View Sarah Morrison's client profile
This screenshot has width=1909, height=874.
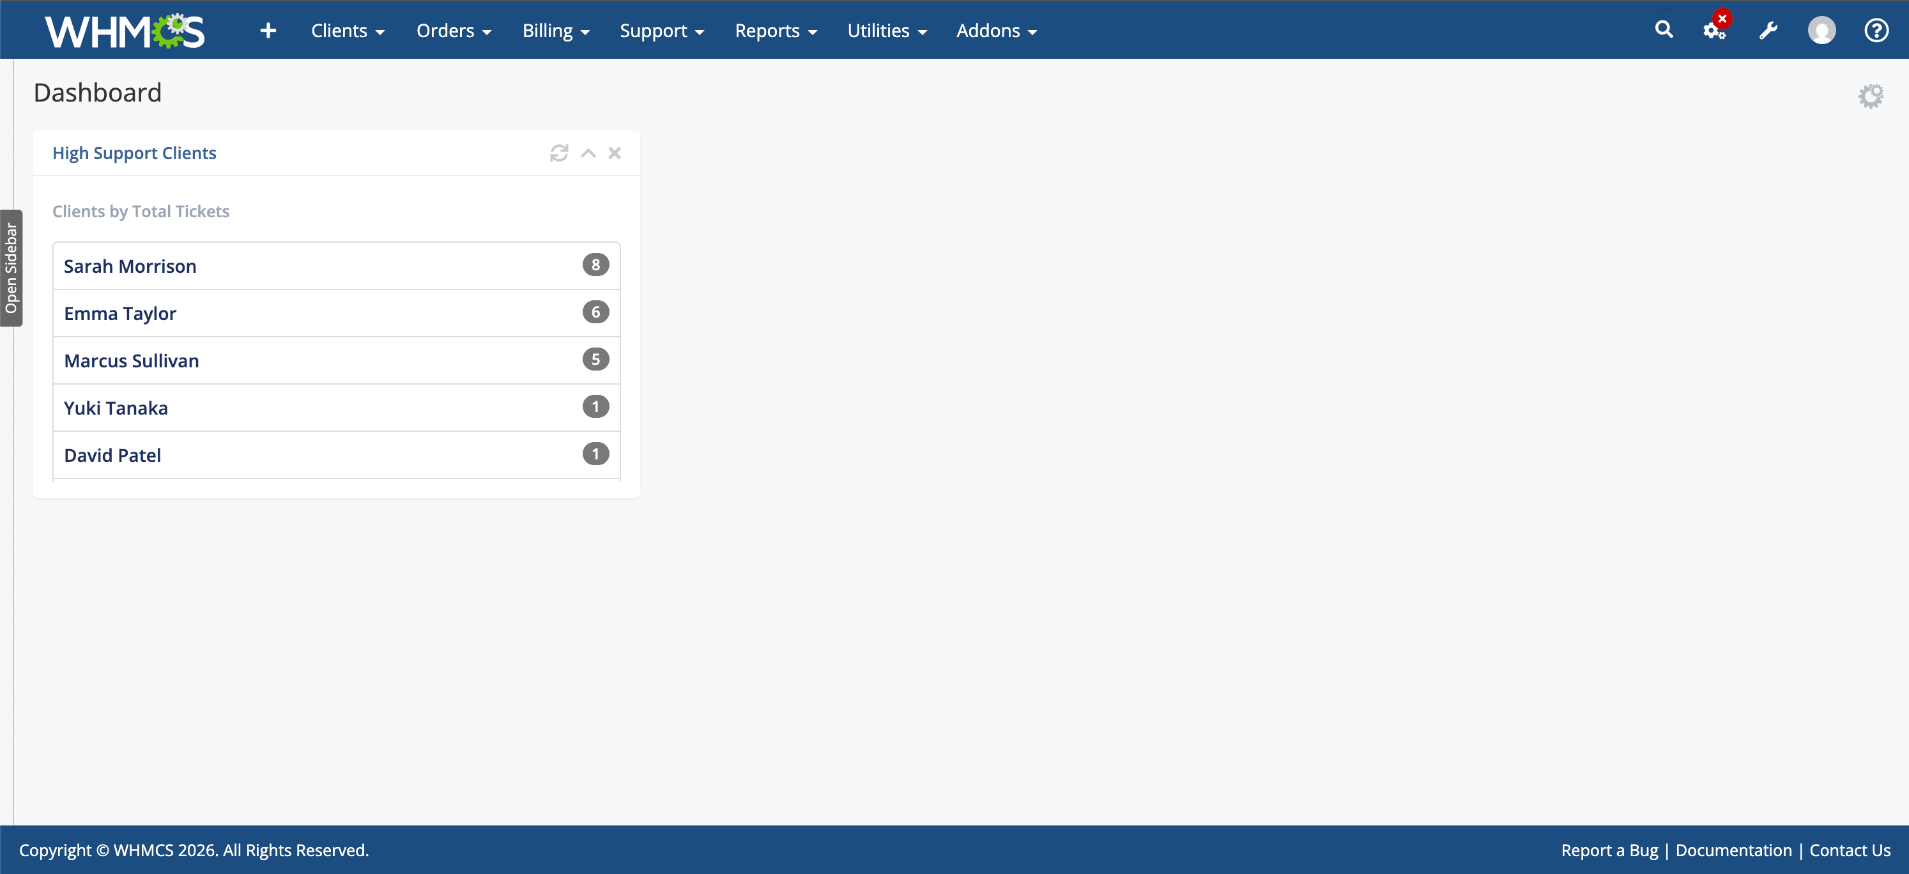pyautogui.click(x=130, y=265)
